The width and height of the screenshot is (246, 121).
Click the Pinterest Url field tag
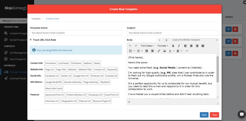coord(97,76)
